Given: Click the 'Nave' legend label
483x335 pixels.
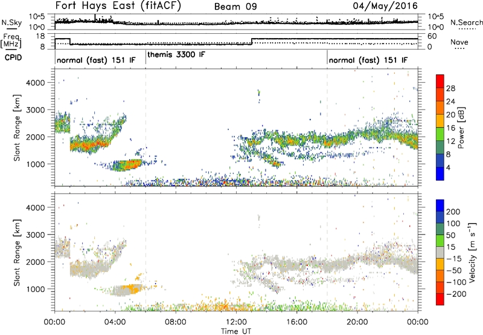Looking at the screenshot, I should coord(459,42).
